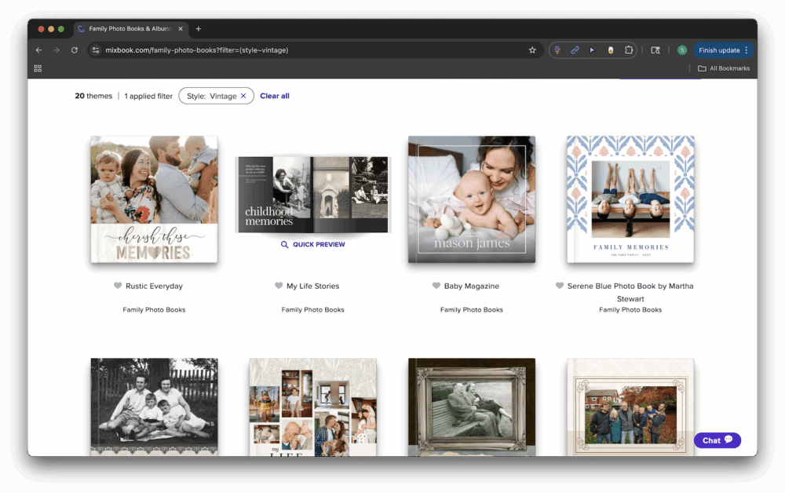Click Finish update button

point(719,50)
